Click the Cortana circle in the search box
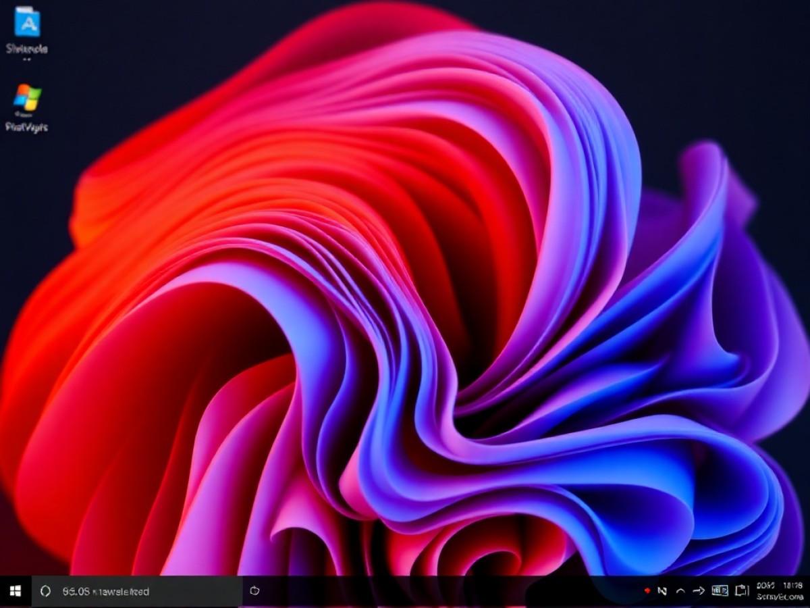This screenshot has height=608, width=810. pos(46,592)
